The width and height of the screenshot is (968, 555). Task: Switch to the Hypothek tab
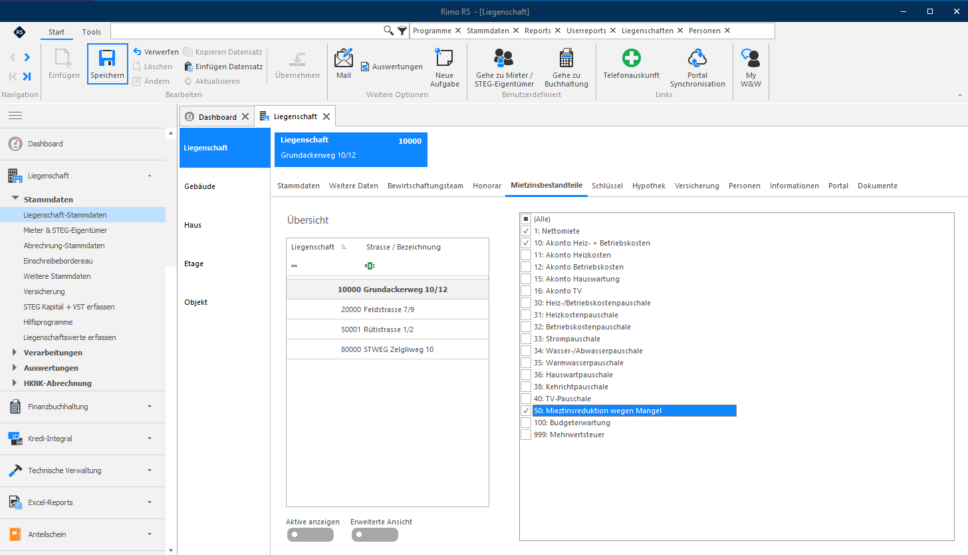pyautogui.click(x=649, y=186)
